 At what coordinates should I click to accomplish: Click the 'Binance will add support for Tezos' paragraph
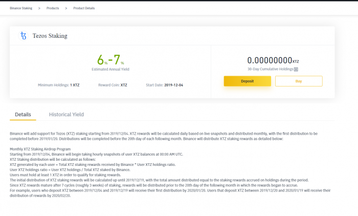click(164, 136)
